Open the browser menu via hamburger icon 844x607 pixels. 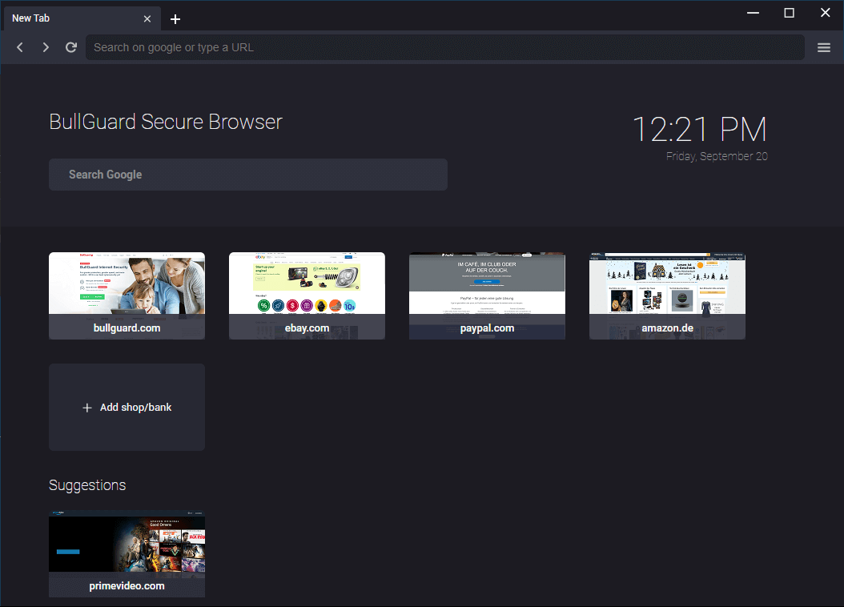click(x=824, y=47)
